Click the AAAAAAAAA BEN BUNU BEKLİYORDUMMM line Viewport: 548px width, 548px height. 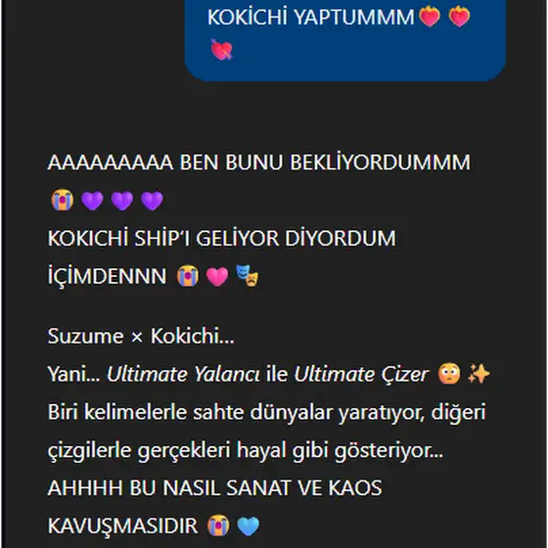tap(259, 162)
